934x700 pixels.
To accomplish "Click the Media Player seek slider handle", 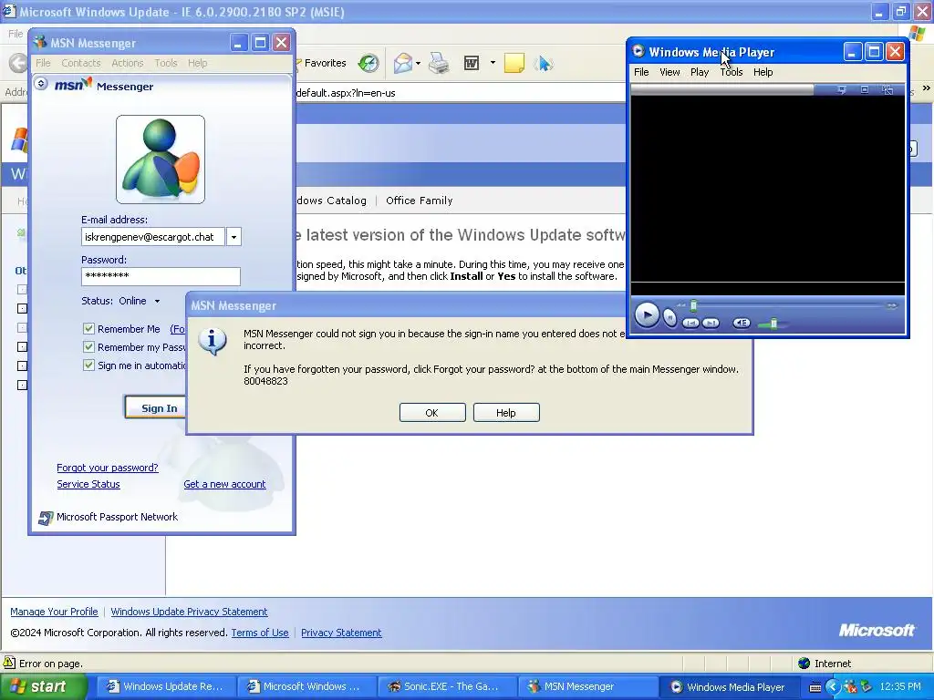I will (x=693, y=306).
